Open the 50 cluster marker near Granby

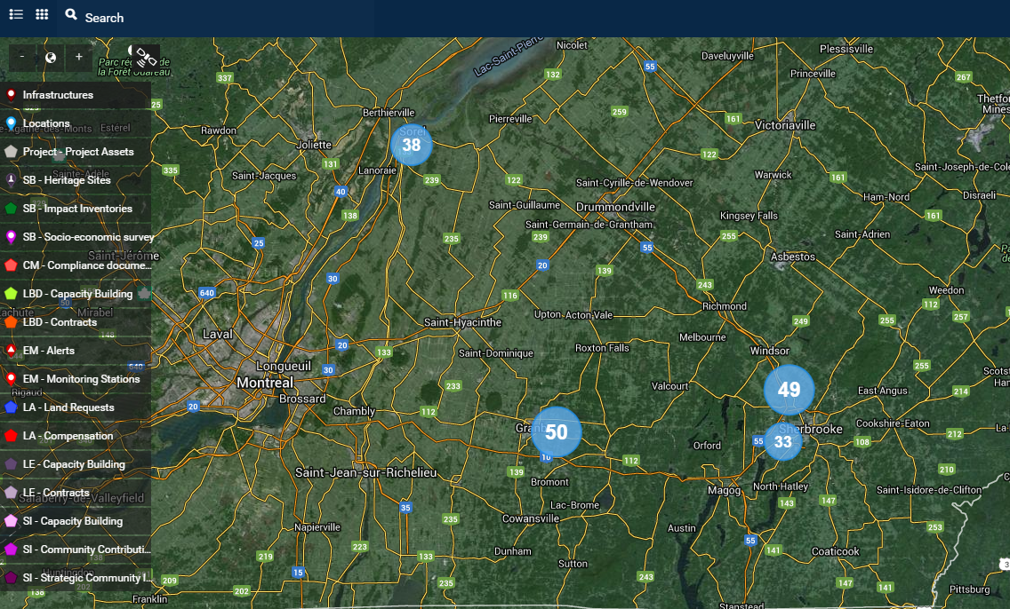tap(557, 431)
